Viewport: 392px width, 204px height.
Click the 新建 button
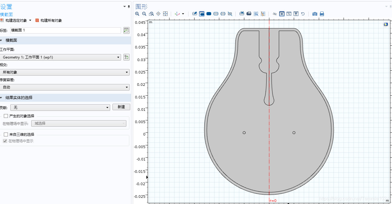121,107
